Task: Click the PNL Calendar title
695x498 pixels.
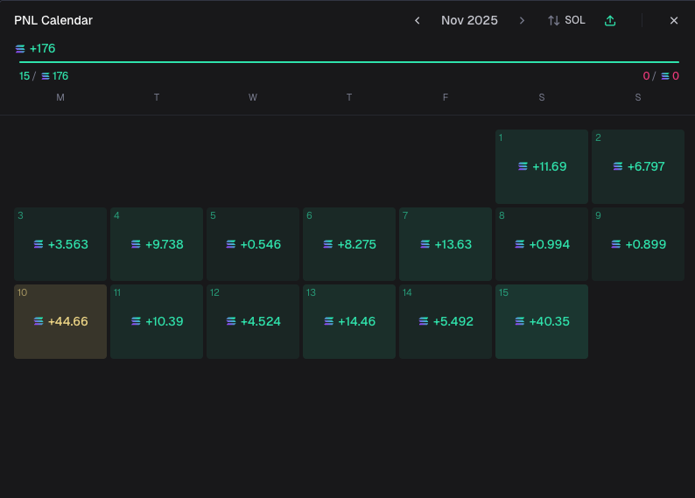Action: pos(53,20)
